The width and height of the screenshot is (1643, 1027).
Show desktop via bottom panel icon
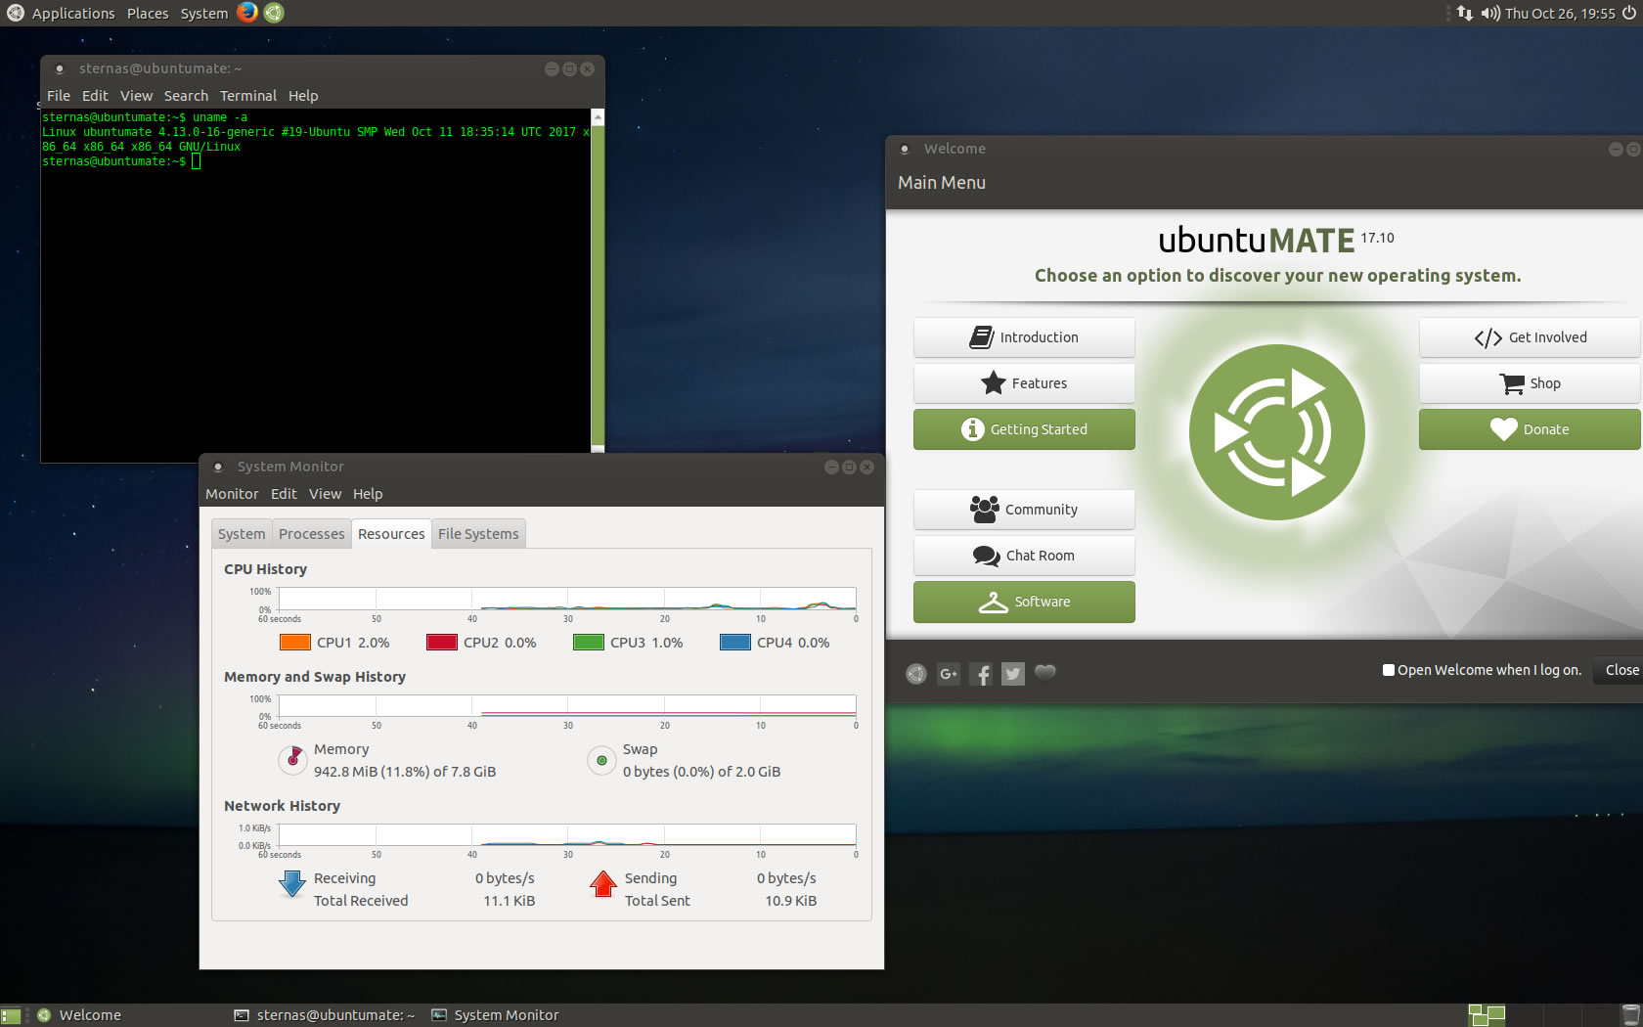point(11,1016)
